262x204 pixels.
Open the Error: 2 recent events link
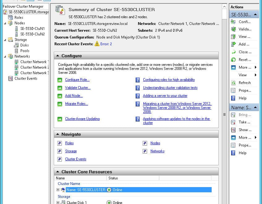pos(106,44)
